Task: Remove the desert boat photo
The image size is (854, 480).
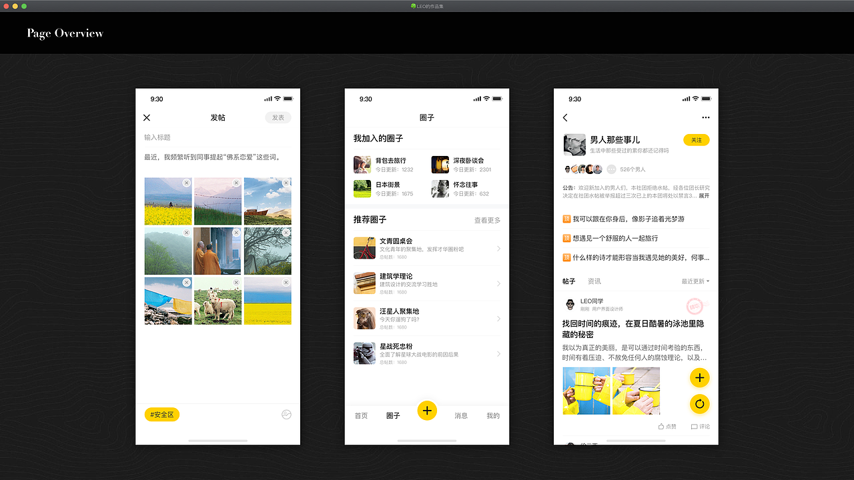Action: tap(286, 183)
